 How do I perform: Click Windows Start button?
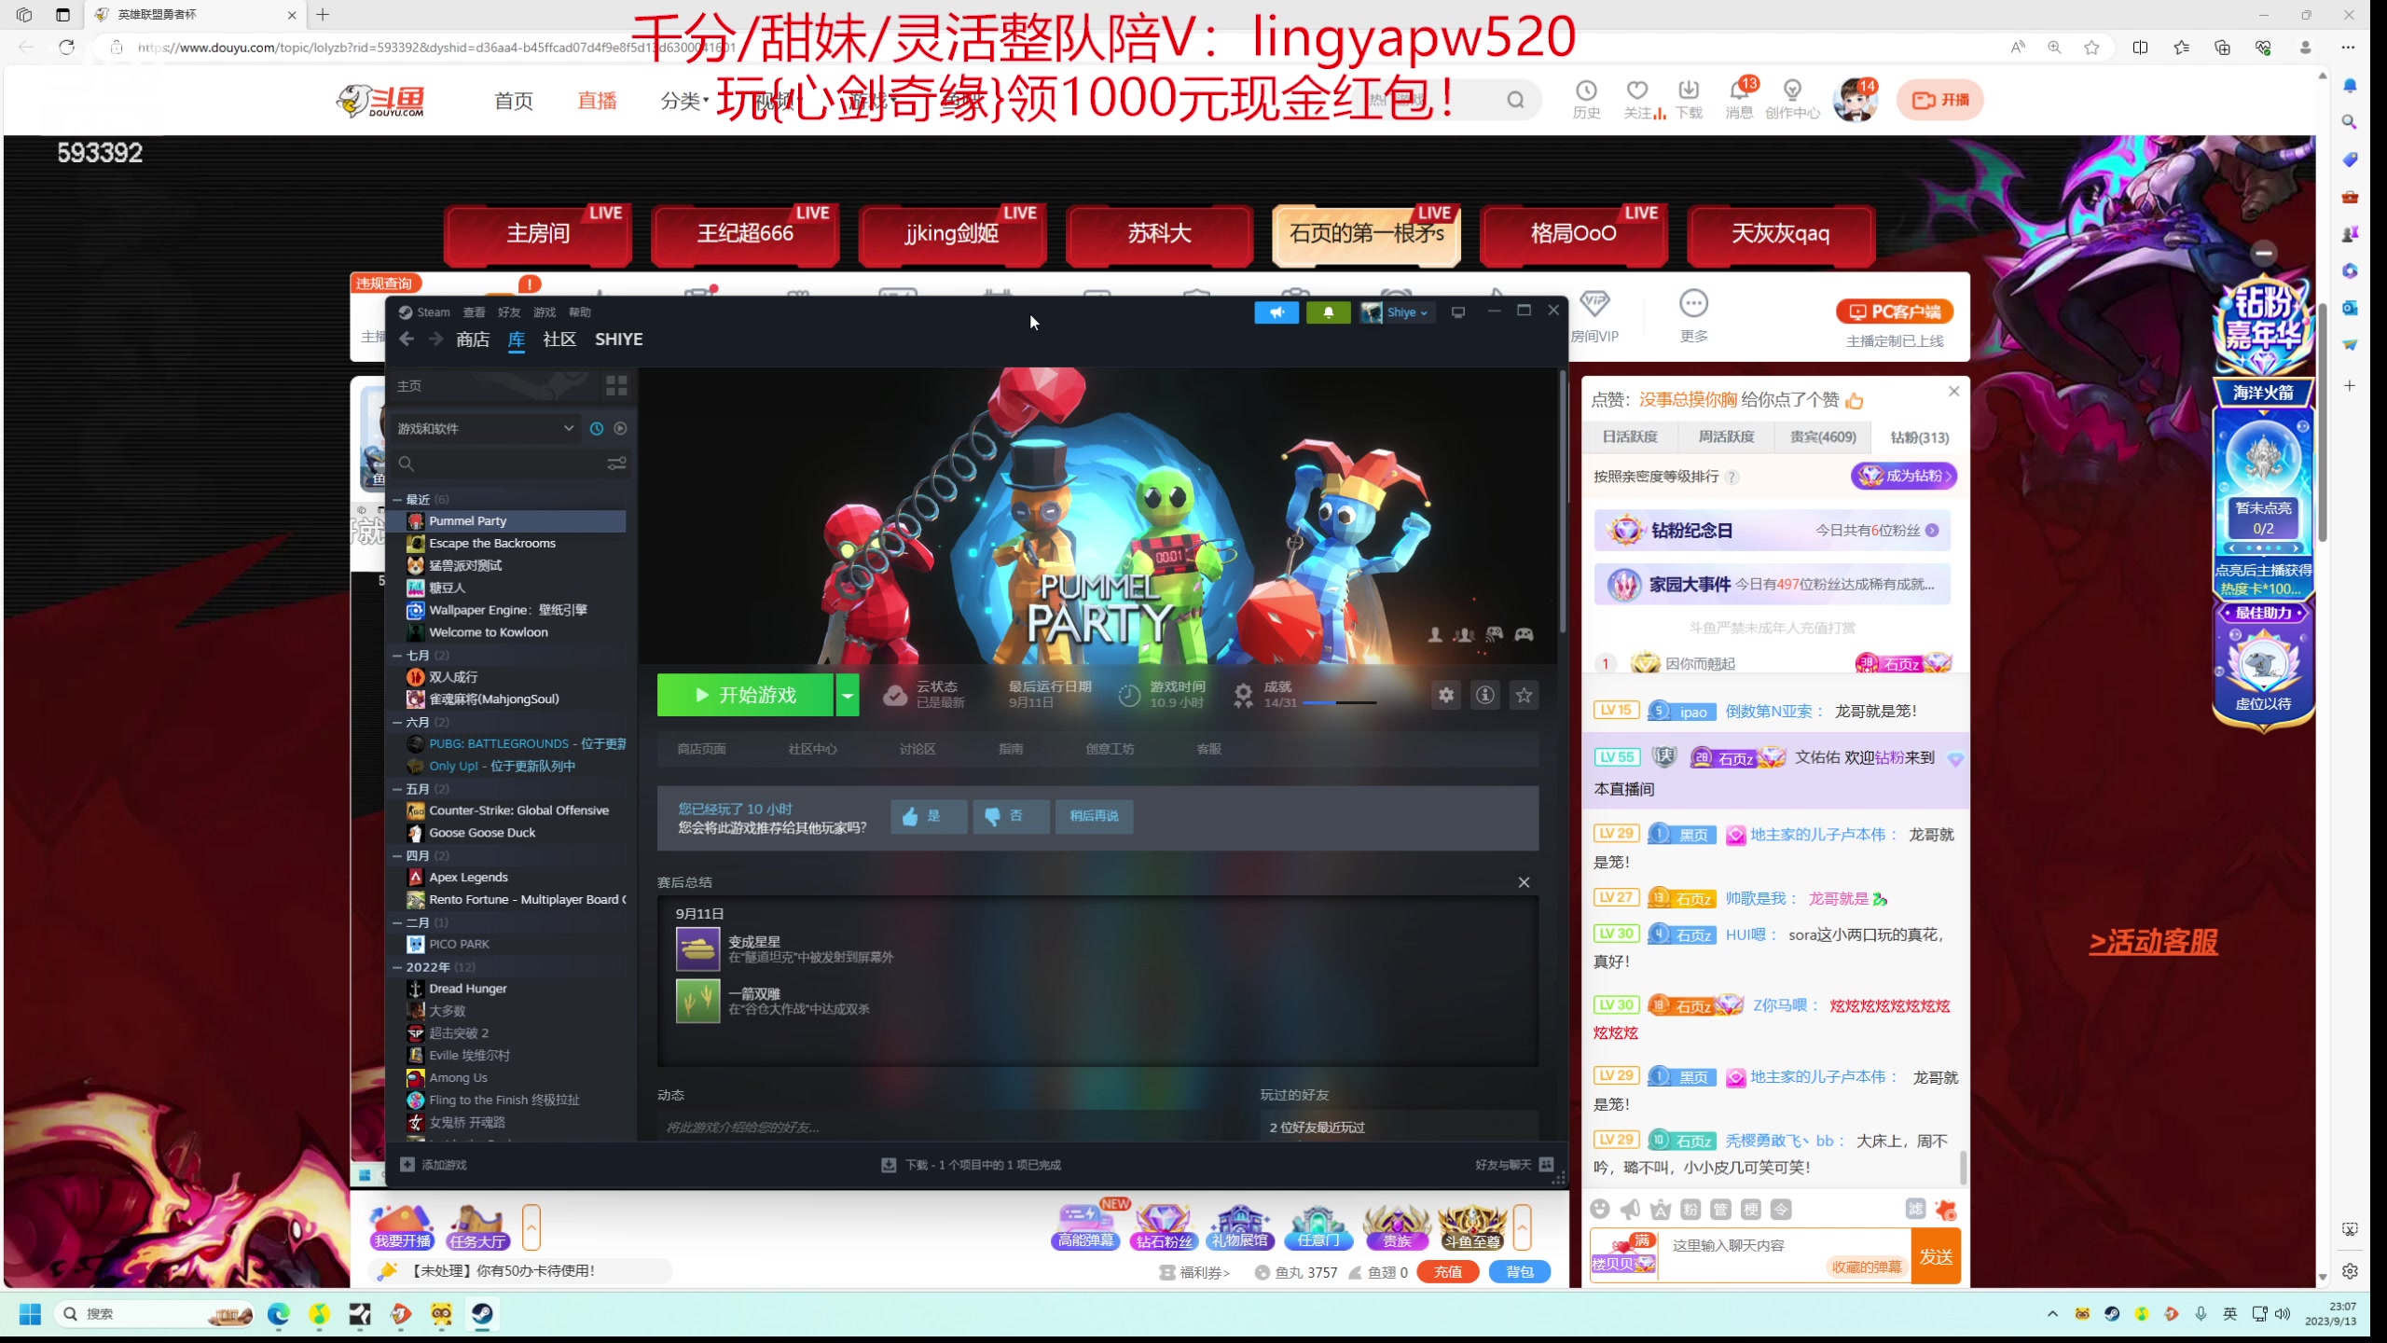pyautogui.click(x=30, y=1314)
